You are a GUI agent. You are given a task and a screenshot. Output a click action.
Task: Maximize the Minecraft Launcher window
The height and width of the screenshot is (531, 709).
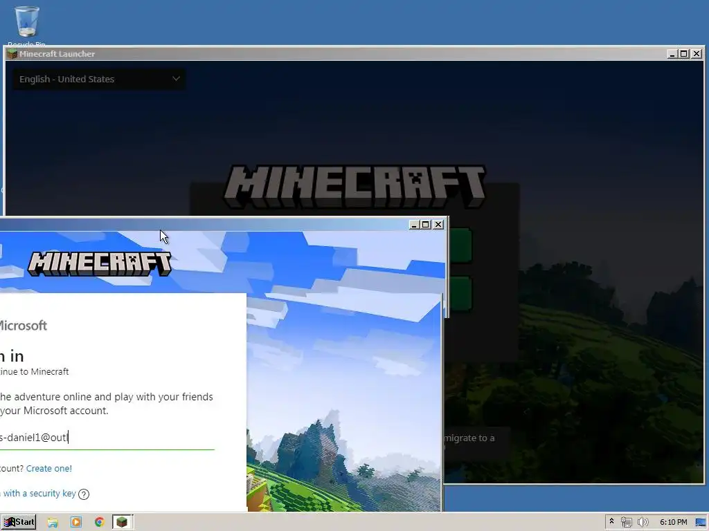point(684,54)
